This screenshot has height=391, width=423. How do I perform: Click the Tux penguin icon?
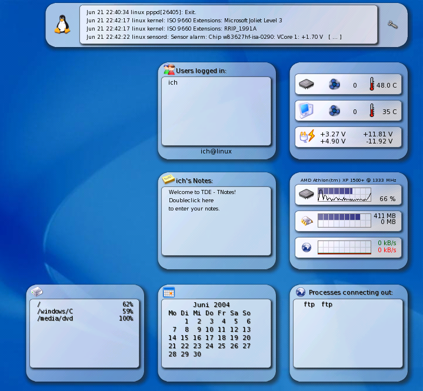pyautogui.click(x=62, y=24)
